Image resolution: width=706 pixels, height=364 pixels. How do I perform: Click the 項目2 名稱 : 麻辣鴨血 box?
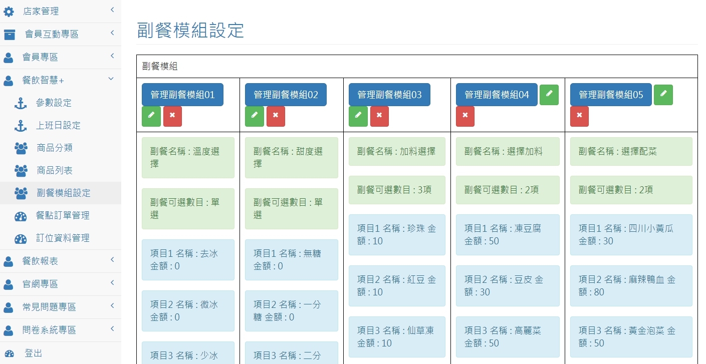coord(631,286)
